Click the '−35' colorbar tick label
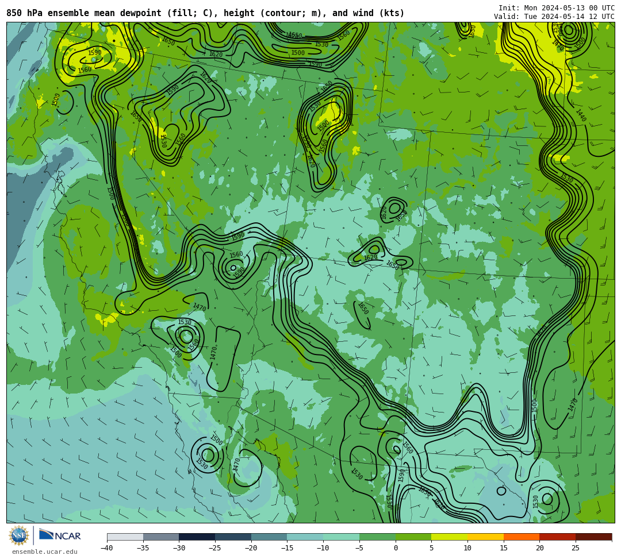 (143, 548)
